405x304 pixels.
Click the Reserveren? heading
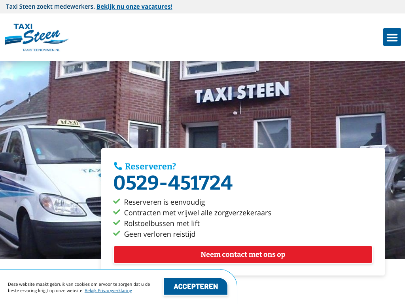point(150,166)
